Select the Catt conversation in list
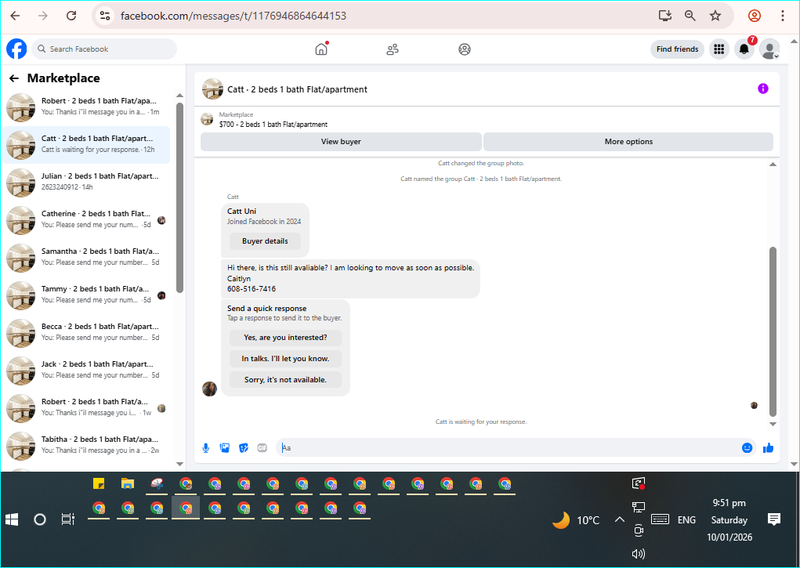 tap(87, 145)
